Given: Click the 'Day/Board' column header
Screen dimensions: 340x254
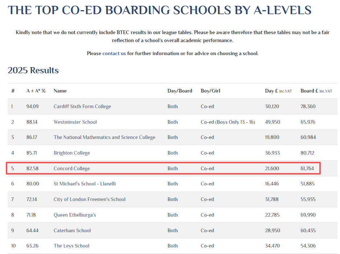Looking at the screenshot, I should click(180, 91).
